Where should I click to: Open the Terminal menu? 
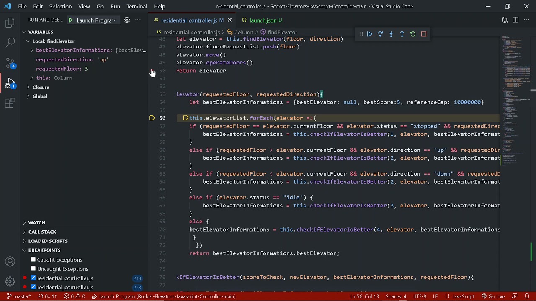137,6
